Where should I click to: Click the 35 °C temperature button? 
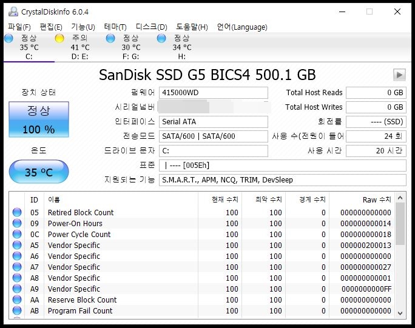coord(39,172)
